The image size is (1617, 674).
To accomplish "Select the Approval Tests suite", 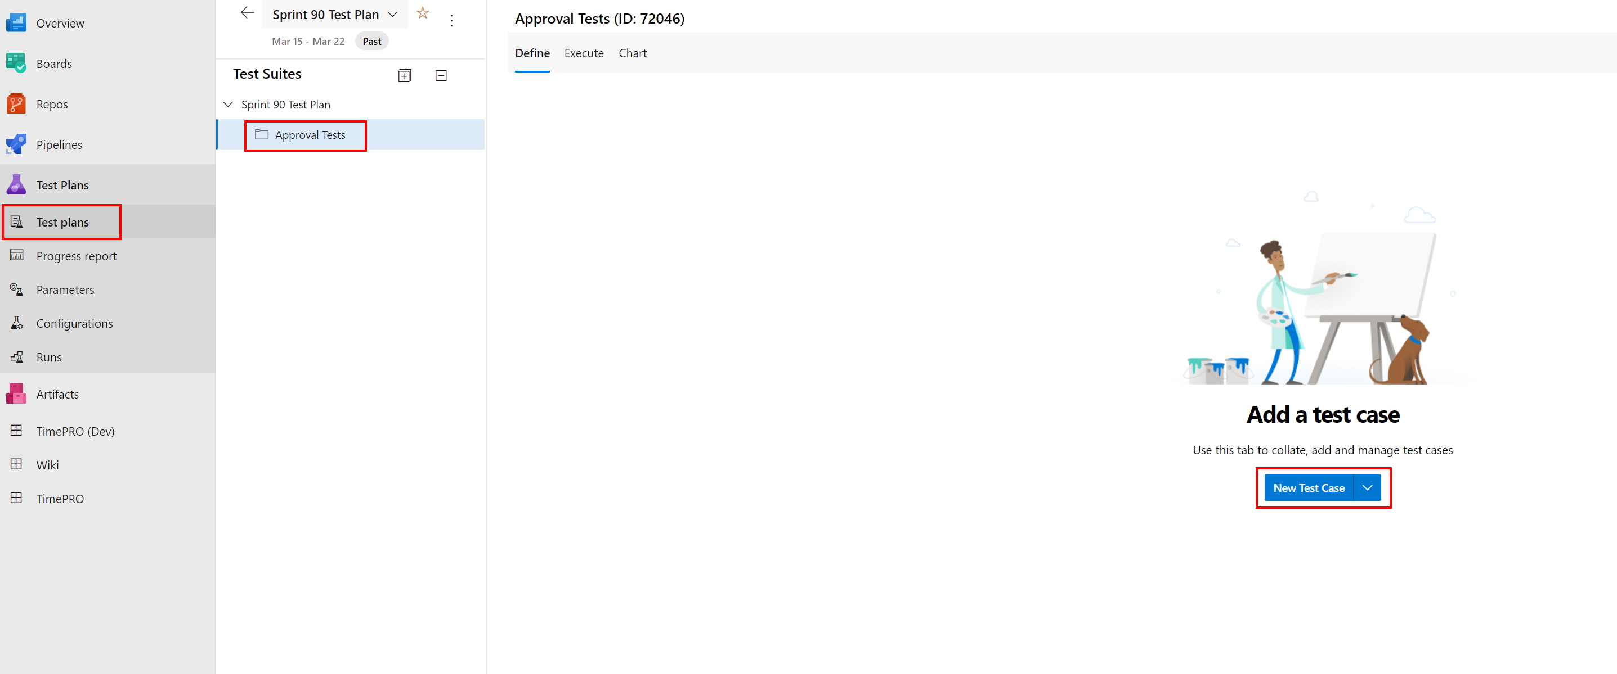I will [x=310, y=135].
